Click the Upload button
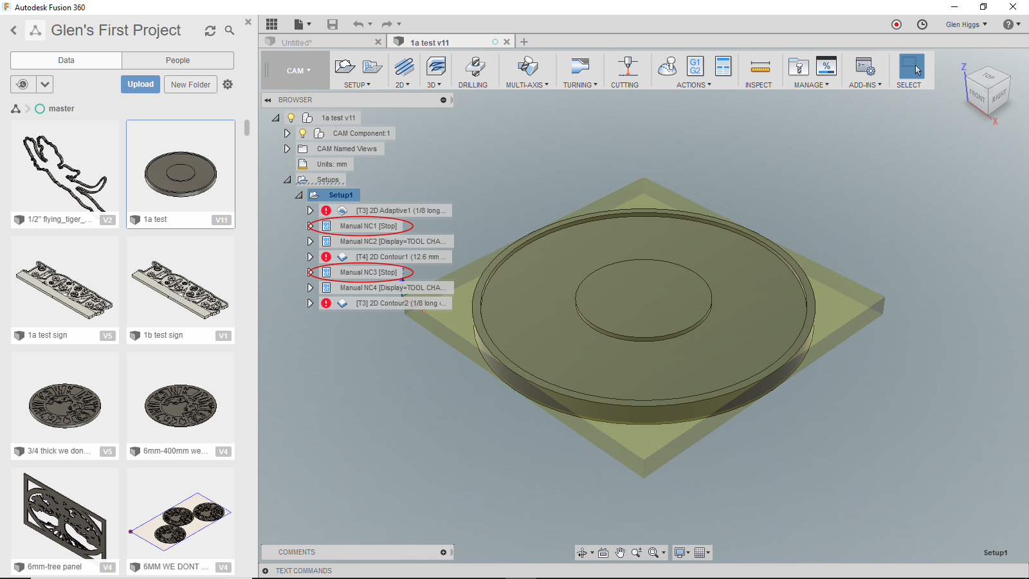The height and width of the screenshot is (579, 1029). pos(140,84)
